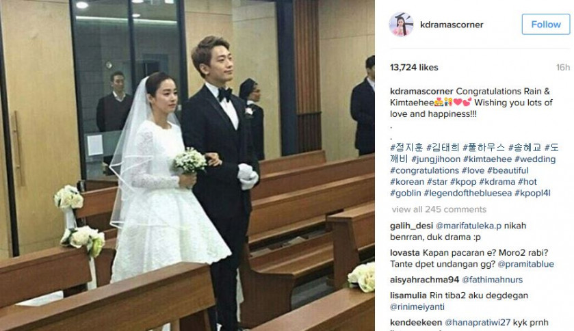Open the #goblin hashtag
This screenshot has width=574, height=331.
(x=406, y=193)
